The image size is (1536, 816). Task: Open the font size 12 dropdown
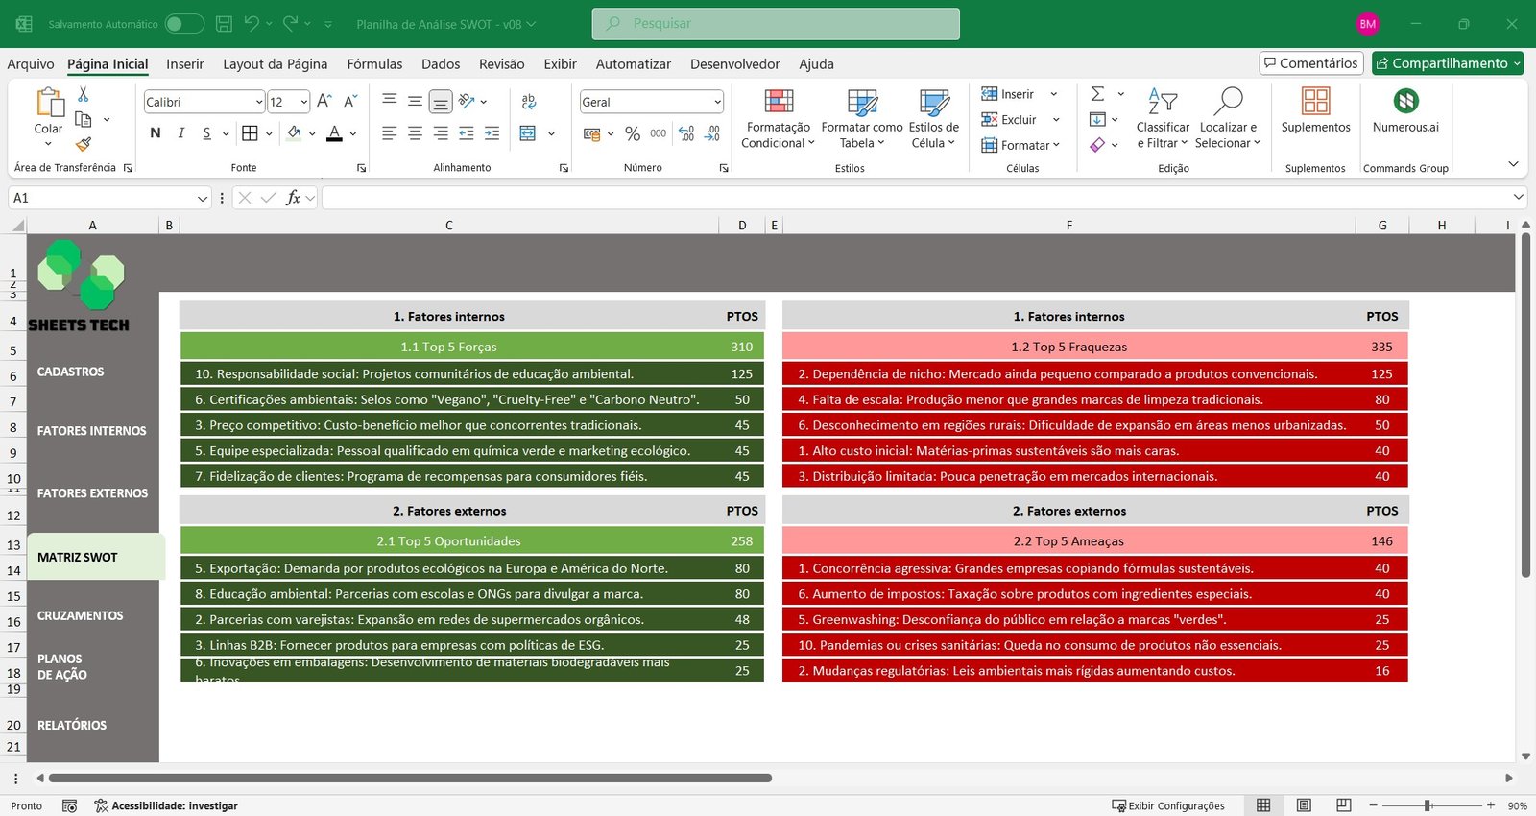(304, 102)
